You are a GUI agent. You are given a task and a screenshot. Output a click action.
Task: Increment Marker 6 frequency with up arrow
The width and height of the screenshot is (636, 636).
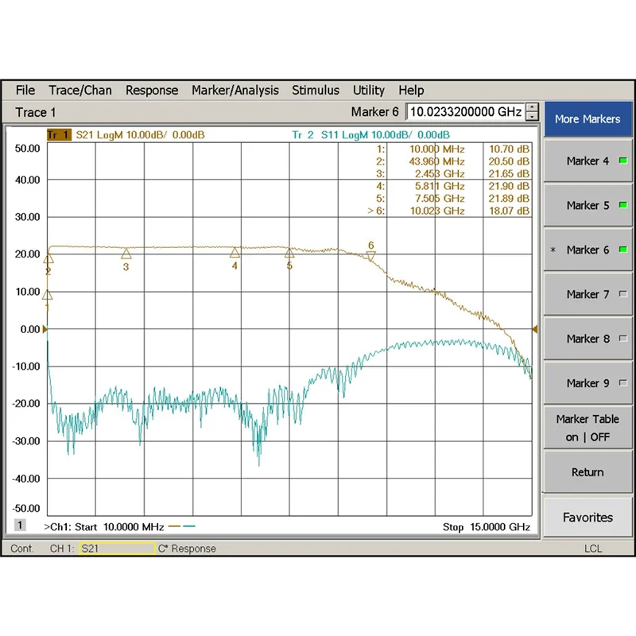click(532, 107)
